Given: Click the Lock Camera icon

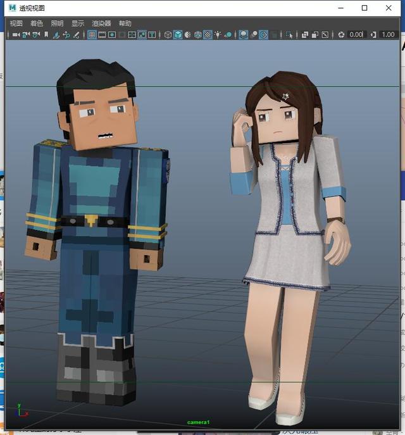Looking at the screenshot, I should [x=25, y=35].
